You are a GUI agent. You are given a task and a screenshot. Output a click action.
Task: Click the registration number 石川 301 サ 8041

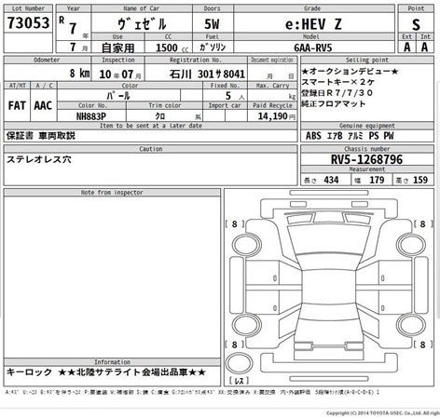click(207, 74)
